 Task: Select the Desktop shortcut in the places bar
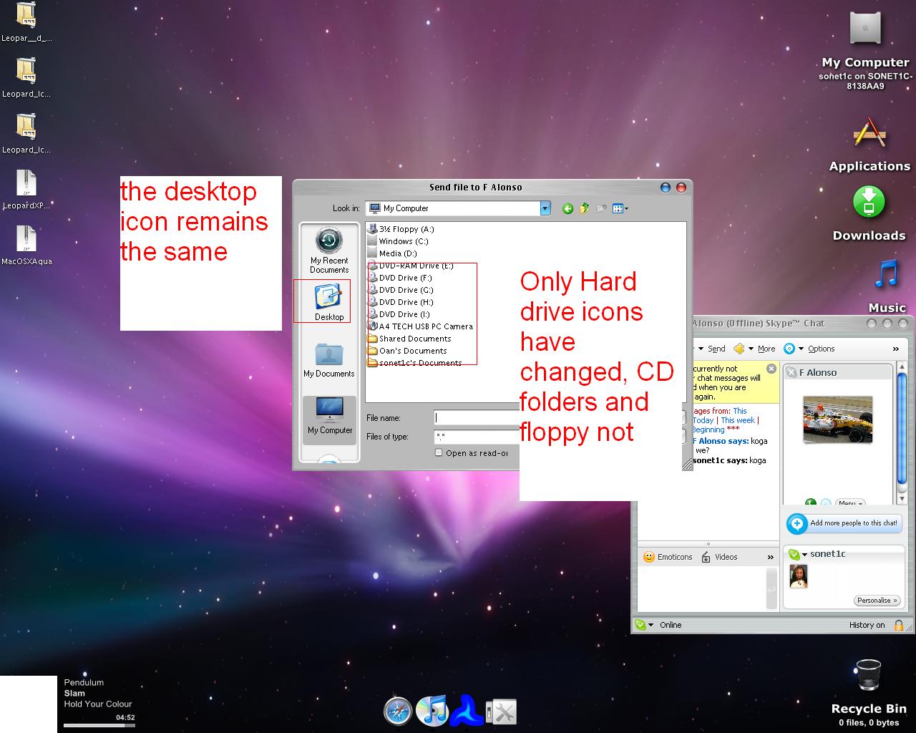click(329, 302)
